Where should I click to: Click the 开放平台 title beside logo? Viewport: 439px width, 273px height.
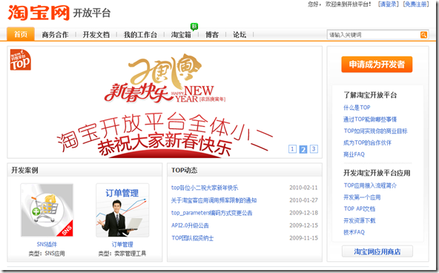(92, 13)
